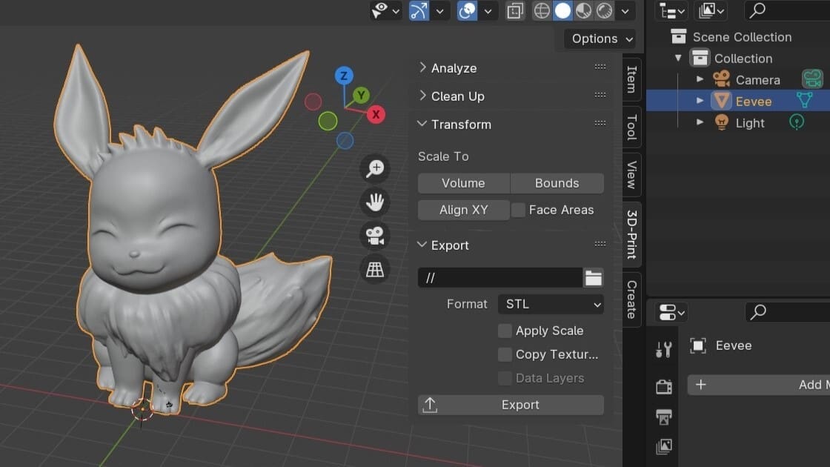
Task: Open the View Layer properties tab
Action: click(664, 446)
